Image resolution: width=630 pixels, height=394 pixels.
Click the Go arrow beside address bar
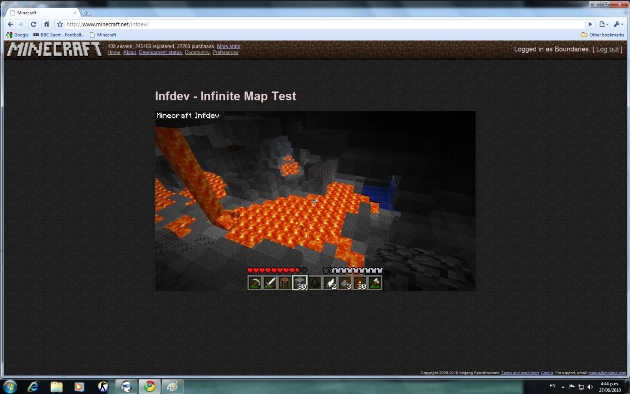[590, 24]
